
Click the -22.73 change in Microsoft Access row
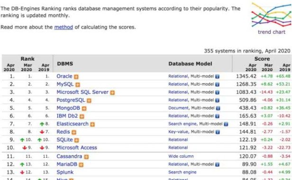coord(283,148)
